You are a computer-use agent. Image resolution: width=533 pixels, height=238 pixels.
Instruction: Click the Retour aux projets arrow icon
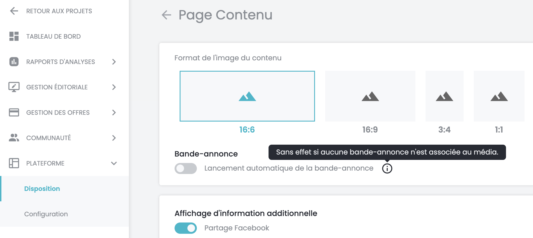[x=14, y=11]
